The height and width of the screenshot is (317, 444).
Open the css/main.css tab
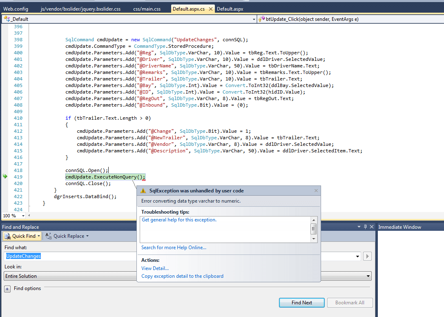tap(147, 9)
